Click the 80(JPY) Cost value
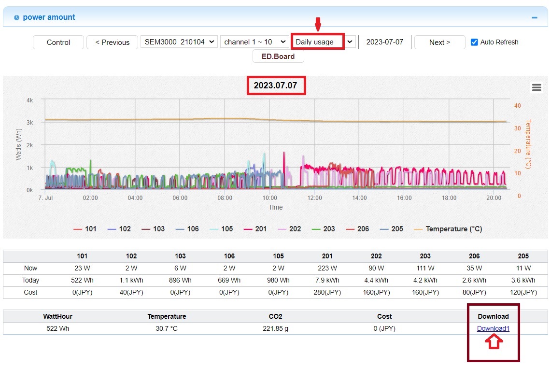The image size is (551, 368). (x=474, y=292)
